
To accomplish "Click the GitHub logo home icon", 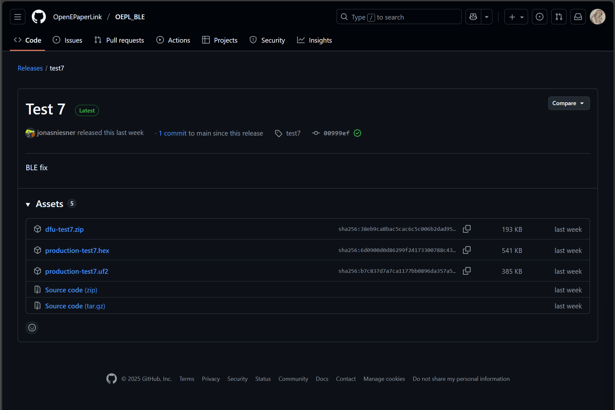I will click(39, 17).
